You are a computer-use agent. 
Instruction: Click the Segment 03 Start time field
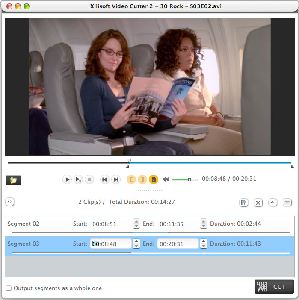[111, 244]
